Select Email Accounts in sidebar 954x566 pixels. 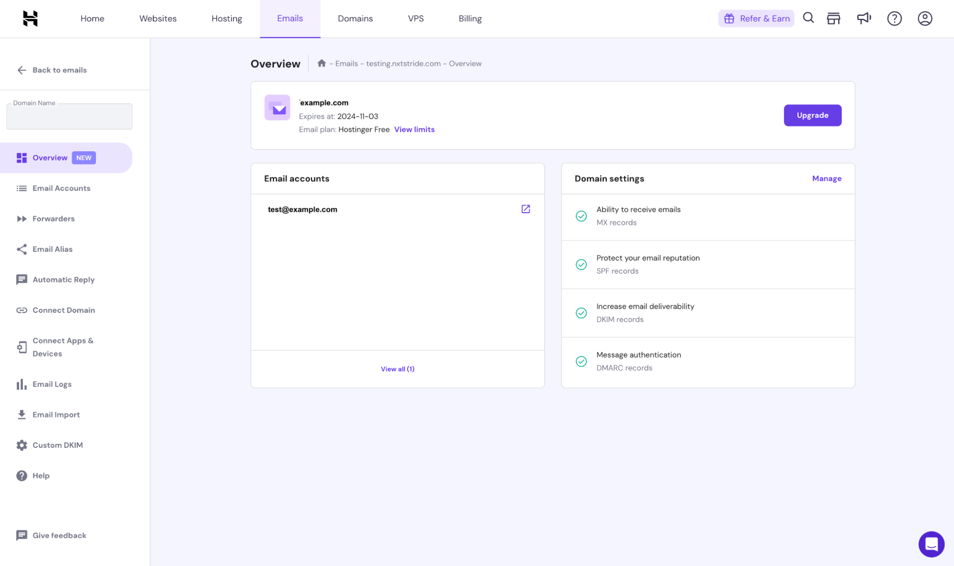pos(62,188)
